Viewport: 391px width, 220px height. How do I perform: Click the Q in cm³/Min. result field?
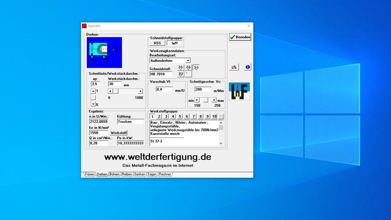[99, 143]
